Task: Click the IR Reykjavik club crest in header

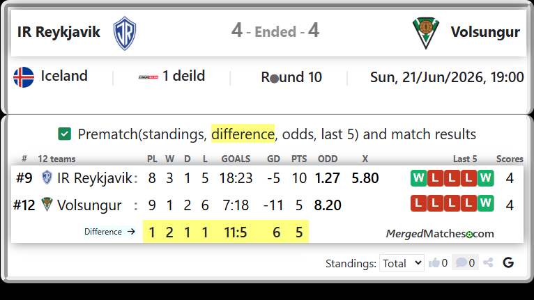Action: (x=125, y=33)
